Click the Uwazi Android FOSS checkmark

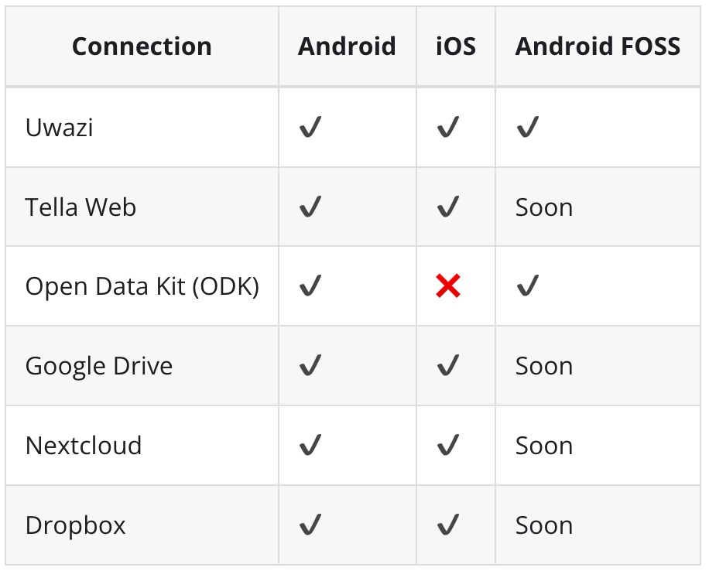click(528, 127)
